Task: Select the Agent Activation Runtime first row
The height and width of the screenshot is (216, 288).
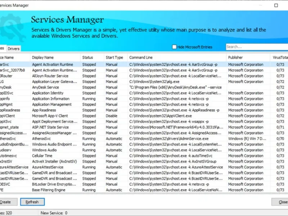Action: (x=144, y=64)
